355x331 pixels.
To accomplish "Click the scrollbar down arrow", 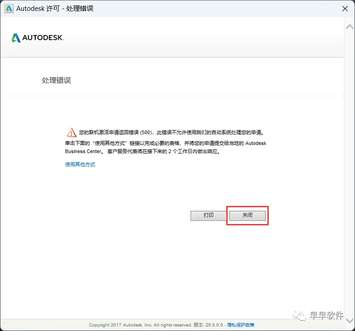I will pos(350,321).
